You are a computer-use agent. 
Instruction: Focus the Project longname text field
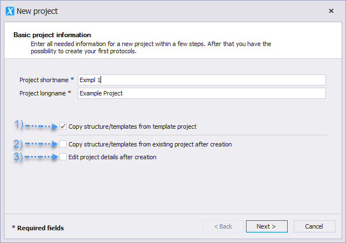202,93
